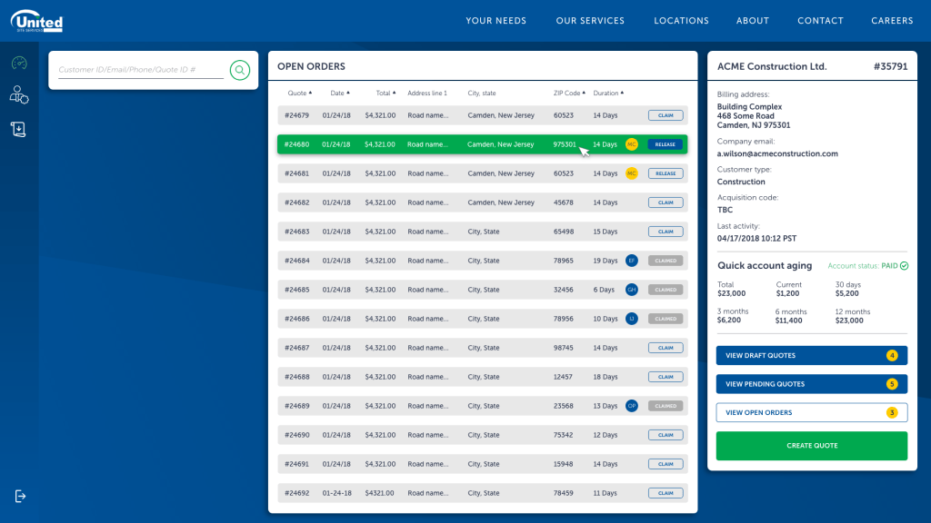Click the document download sidebar icon

coord(19,129)
